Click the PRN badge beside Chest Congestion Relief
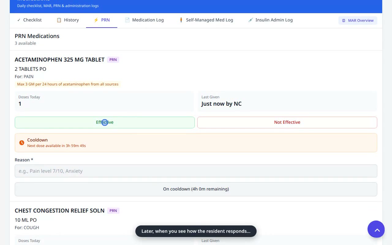Viewport: 392px width, 245px height. tap(113, 211)
